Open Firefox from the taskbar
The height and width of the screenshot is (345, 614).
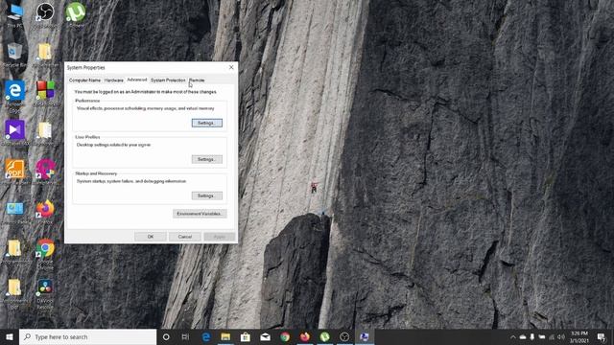305,336
